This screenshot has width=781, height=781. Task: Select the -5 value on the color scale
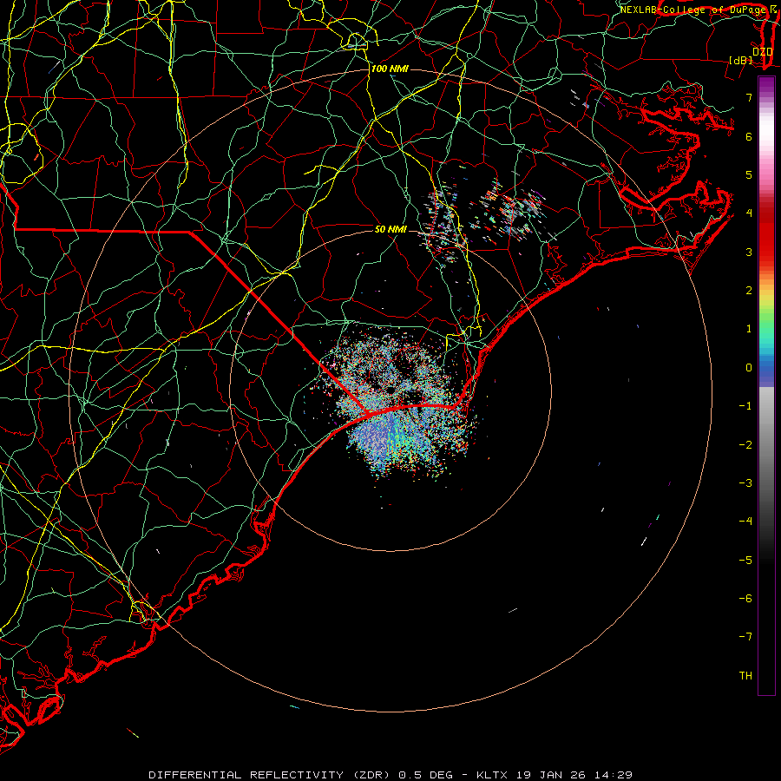point(745,561)
